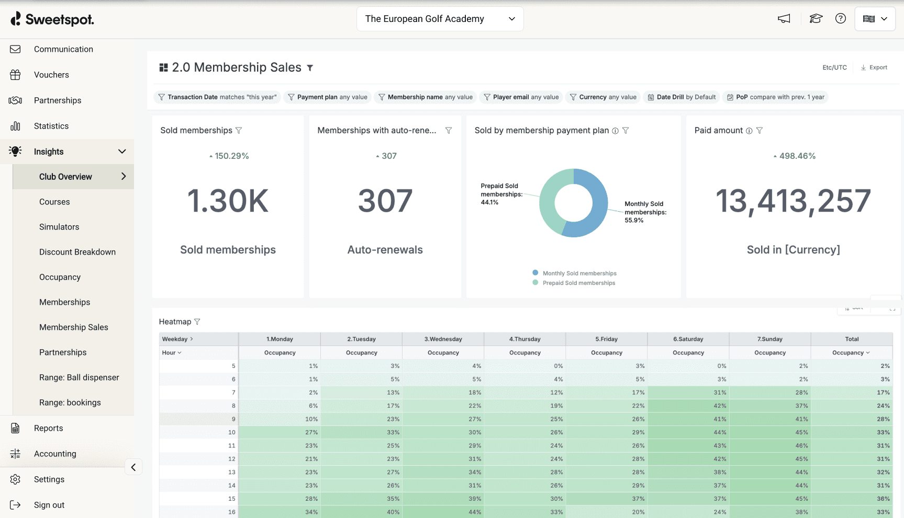Click filter icon on Sold memberships card
The width and height of the screenshot is (904, 518).
click(239, 131)
